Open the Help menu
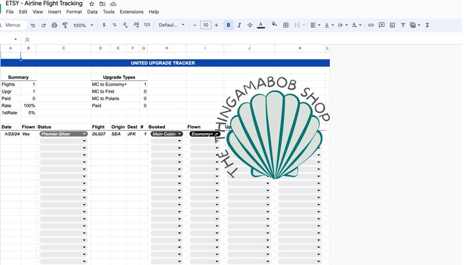Viewport: 472px width, 265px height. click(153, 12)
